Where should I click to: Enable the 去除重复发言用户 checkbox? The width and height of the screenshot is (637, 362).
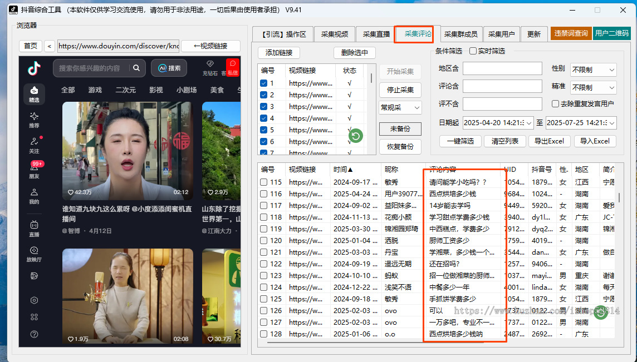click(555, 104)
